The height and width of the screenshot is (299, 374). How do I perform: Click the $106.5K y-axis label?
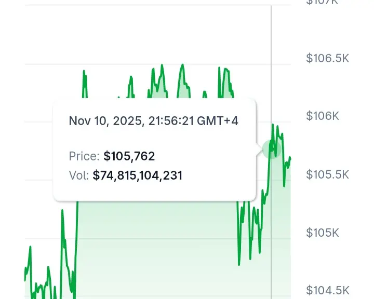pos(327,58)
